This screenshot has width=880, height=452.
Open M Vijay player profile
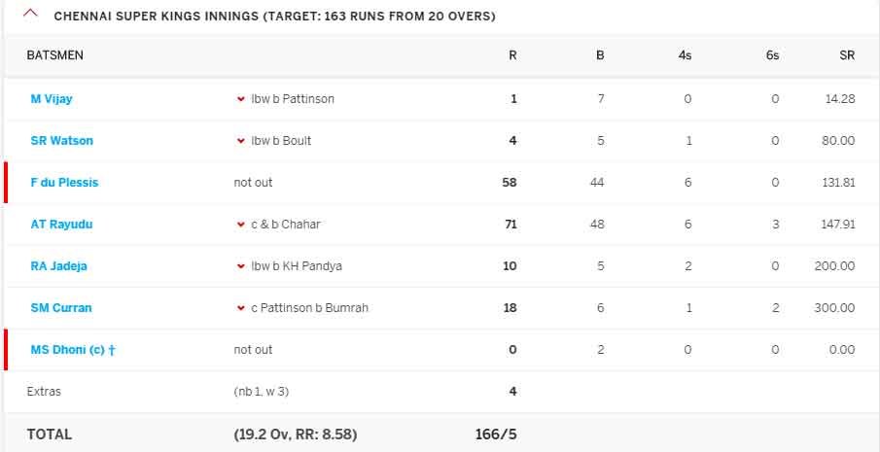[52, 99]
